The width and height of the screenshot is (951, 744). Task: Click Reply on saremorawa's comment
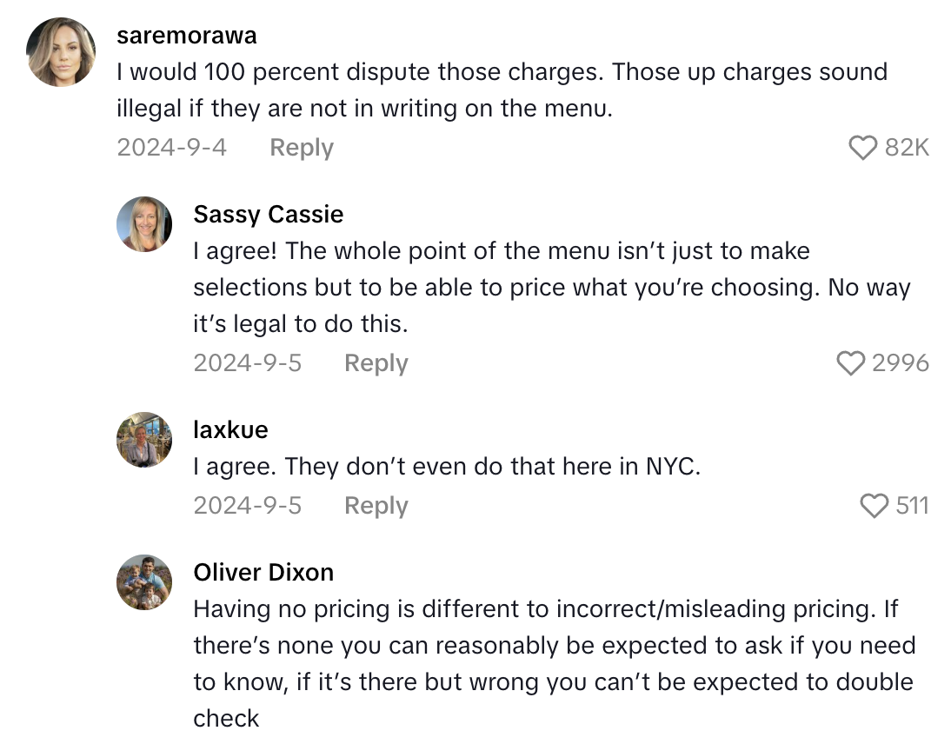pos(301,148)
